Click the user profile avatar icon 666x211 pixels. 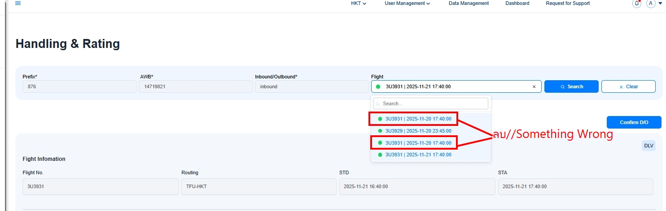[x=651, y=4]
